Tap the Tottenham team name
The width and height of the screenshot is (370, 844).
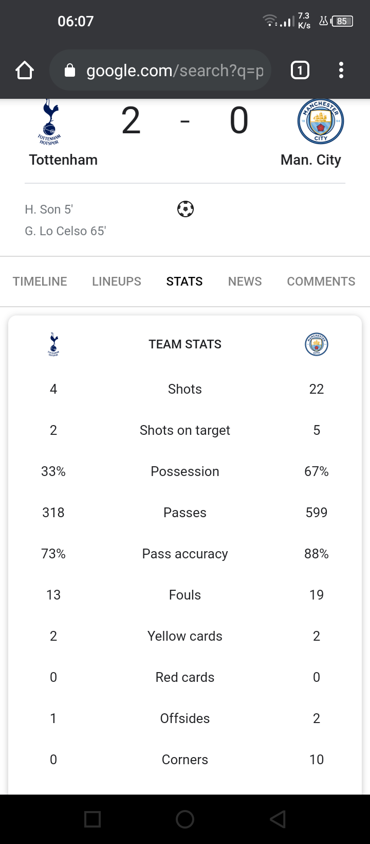63,160
